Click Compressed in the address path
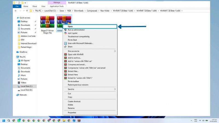The height and width of the screenshot is (123, 219). [92, 11]
